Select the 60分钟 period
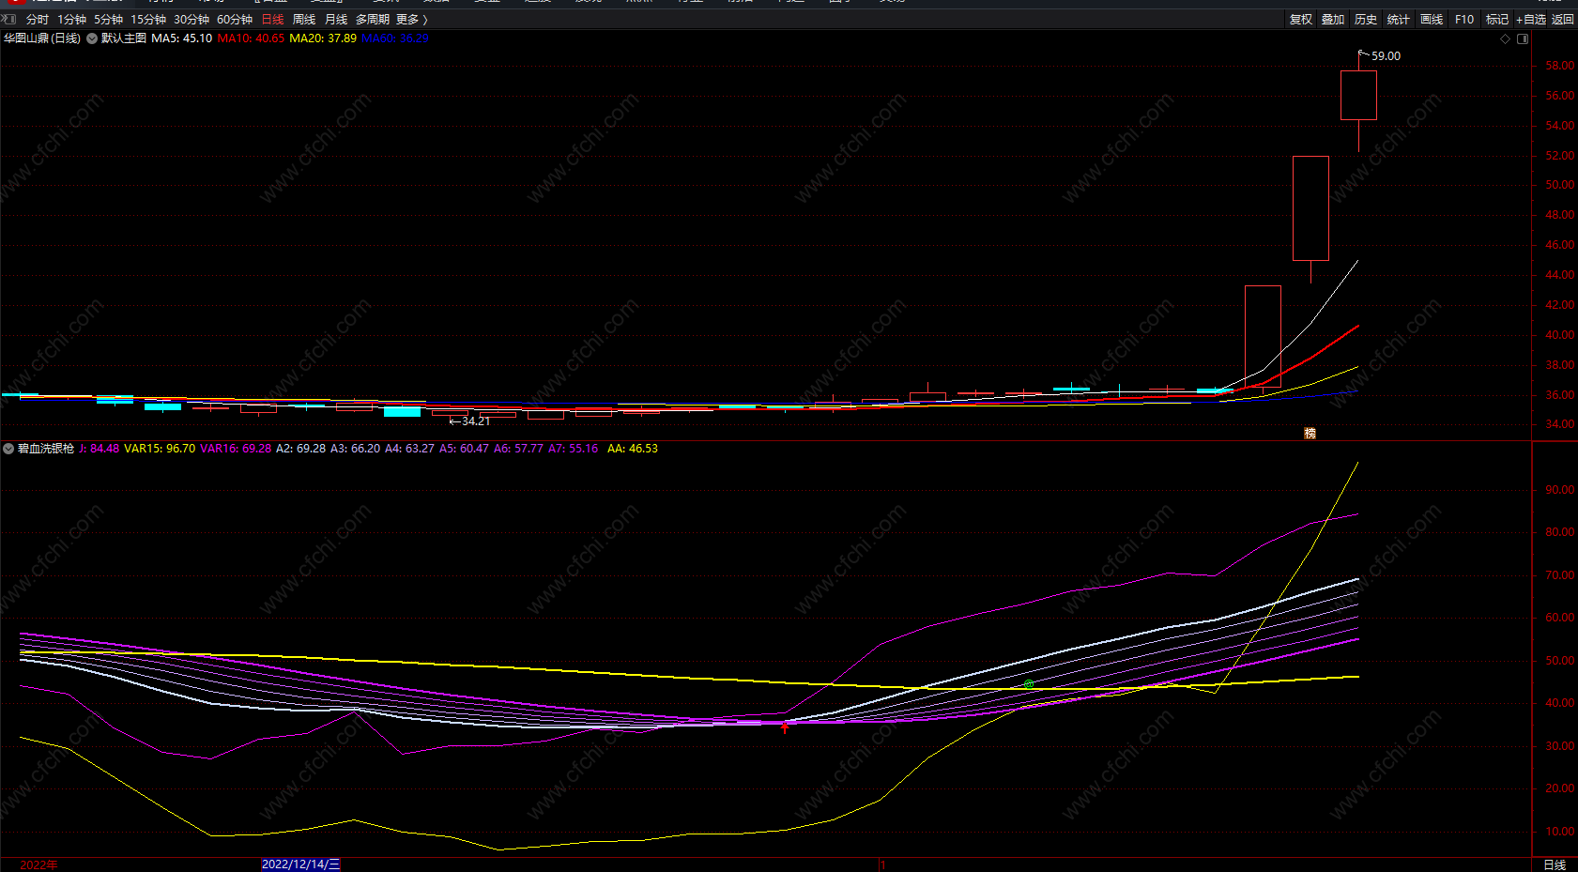1578x872 pixels. (x=235, y=20)
